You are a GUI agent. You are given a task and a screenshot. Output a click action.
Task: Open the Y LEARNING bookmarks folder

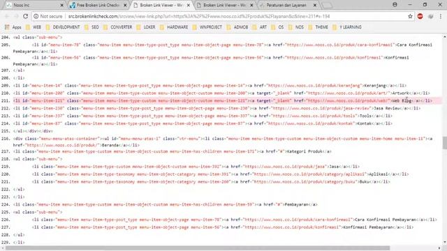point(347,27)
